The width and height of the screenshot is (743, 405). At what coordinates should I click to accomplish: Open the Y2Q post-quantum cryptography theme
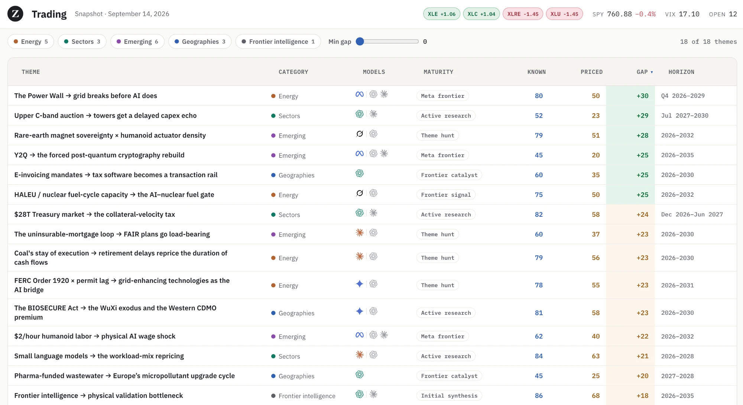tap(372, 155)
